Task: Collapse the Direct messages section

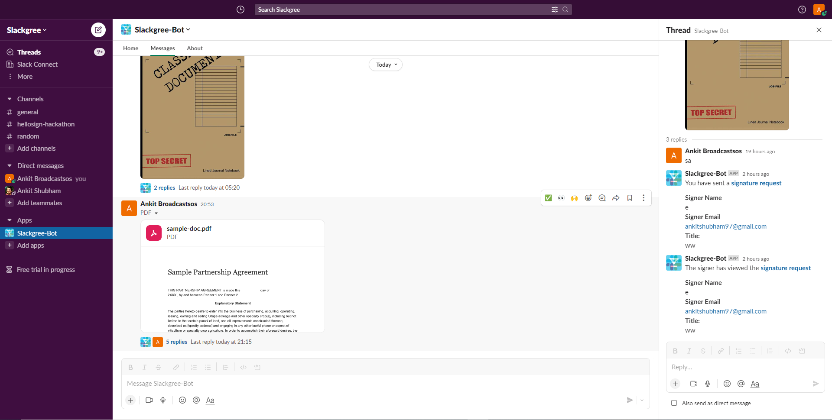Action: [10, 165]
